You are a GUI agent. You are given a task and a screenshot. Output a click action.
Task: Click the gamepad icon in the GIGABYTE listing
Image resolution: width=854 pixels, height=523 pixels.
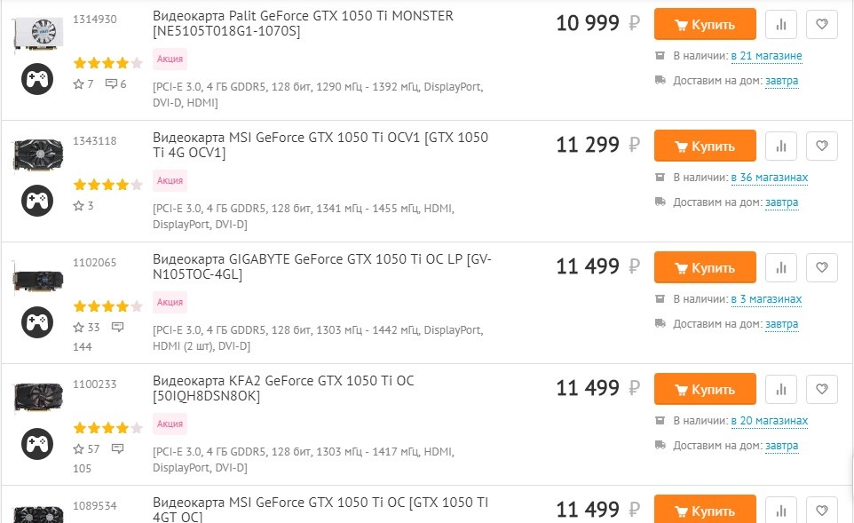(36, 321)
